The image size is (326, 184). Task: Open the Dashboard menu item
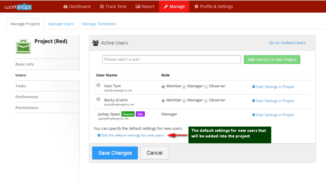(77, 6)
